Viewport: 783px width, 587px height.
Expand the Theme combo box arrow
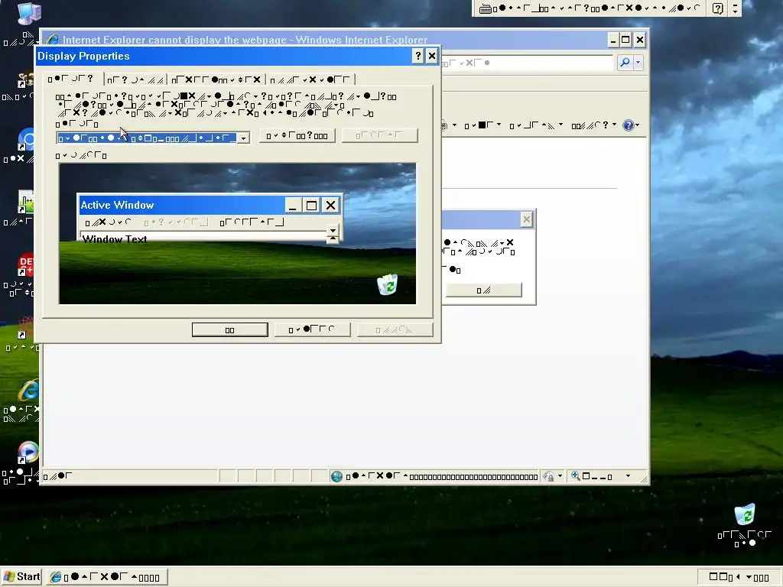click(243, 138)
